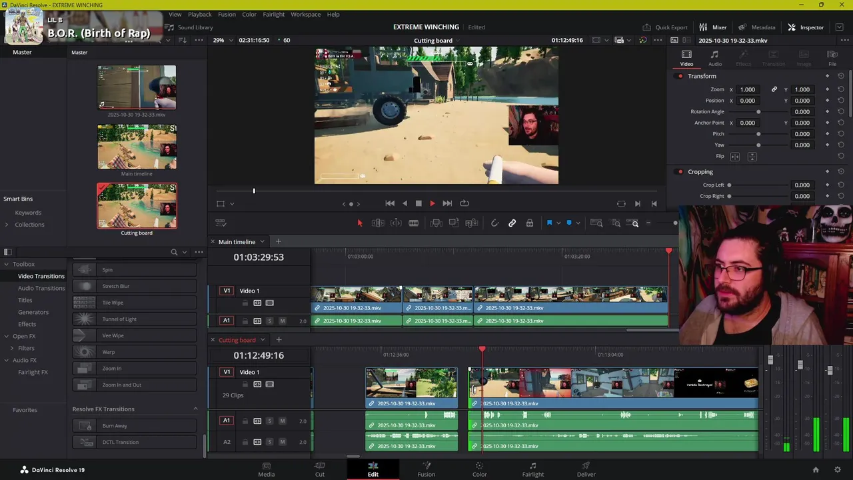Viewport: 853px width, 480px height.
Task: Mute A2 track in Cutting board timeline
Action: point(283,441)
